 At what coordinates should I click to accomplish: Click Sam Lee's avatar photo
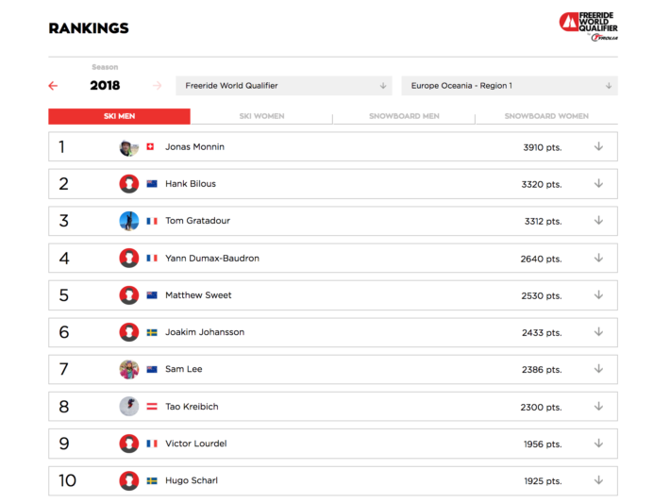click(x=129, y=369)
